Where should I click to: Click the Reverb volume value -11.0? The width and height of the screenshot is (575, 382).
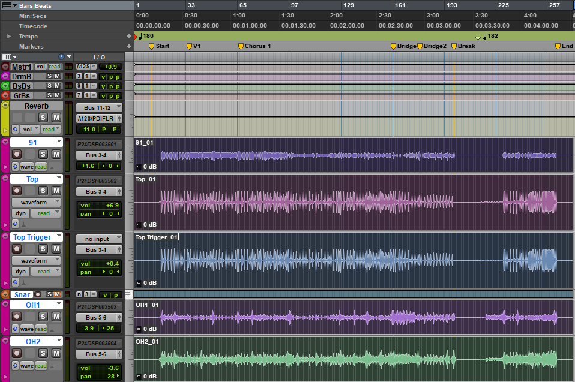tap(88, 130)
